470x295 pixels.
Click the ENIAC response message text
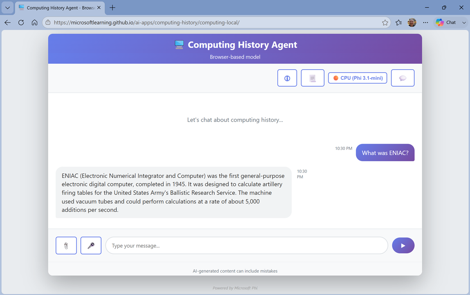(174, 192)
